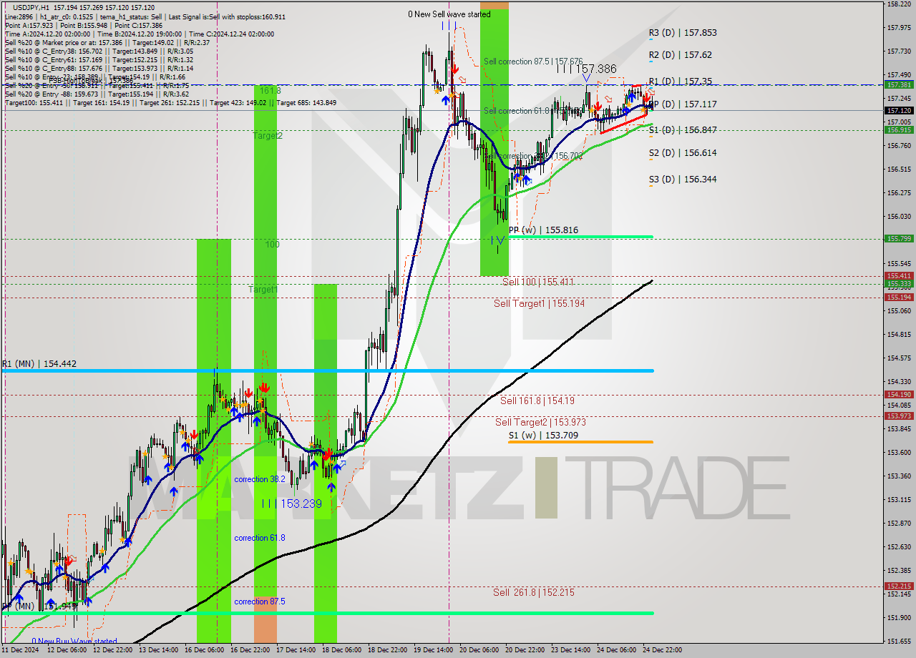The image size is (916, 658).
Task: Click the current price tag 157.120
Action: 899,111
